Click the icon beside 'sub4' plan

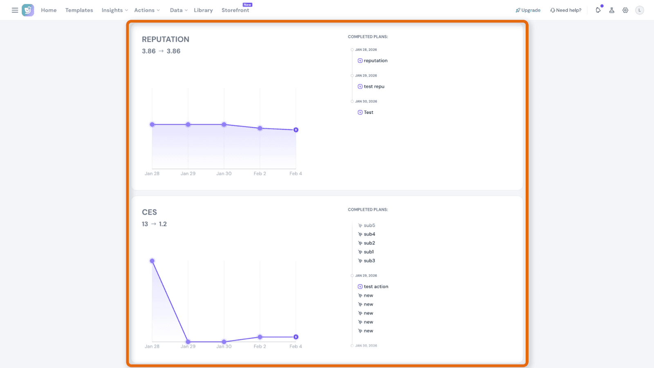coord(360,234)
